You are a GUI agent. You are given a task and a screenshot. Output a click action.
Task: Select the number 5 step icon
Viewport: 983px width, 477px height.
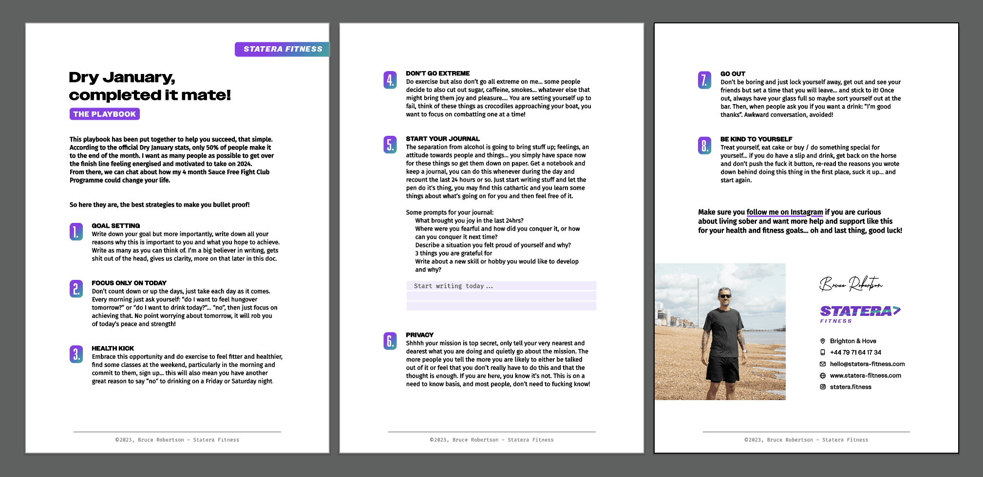[390, 145]
